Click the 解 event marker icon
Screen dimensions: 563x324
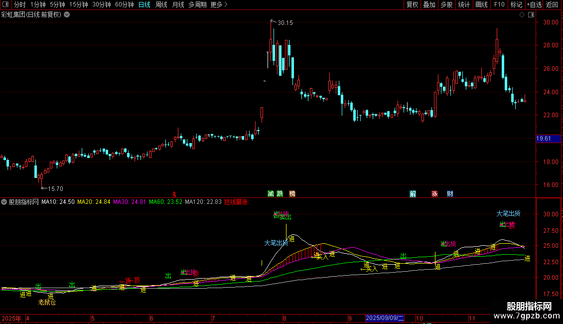click(x=413, y=194)
